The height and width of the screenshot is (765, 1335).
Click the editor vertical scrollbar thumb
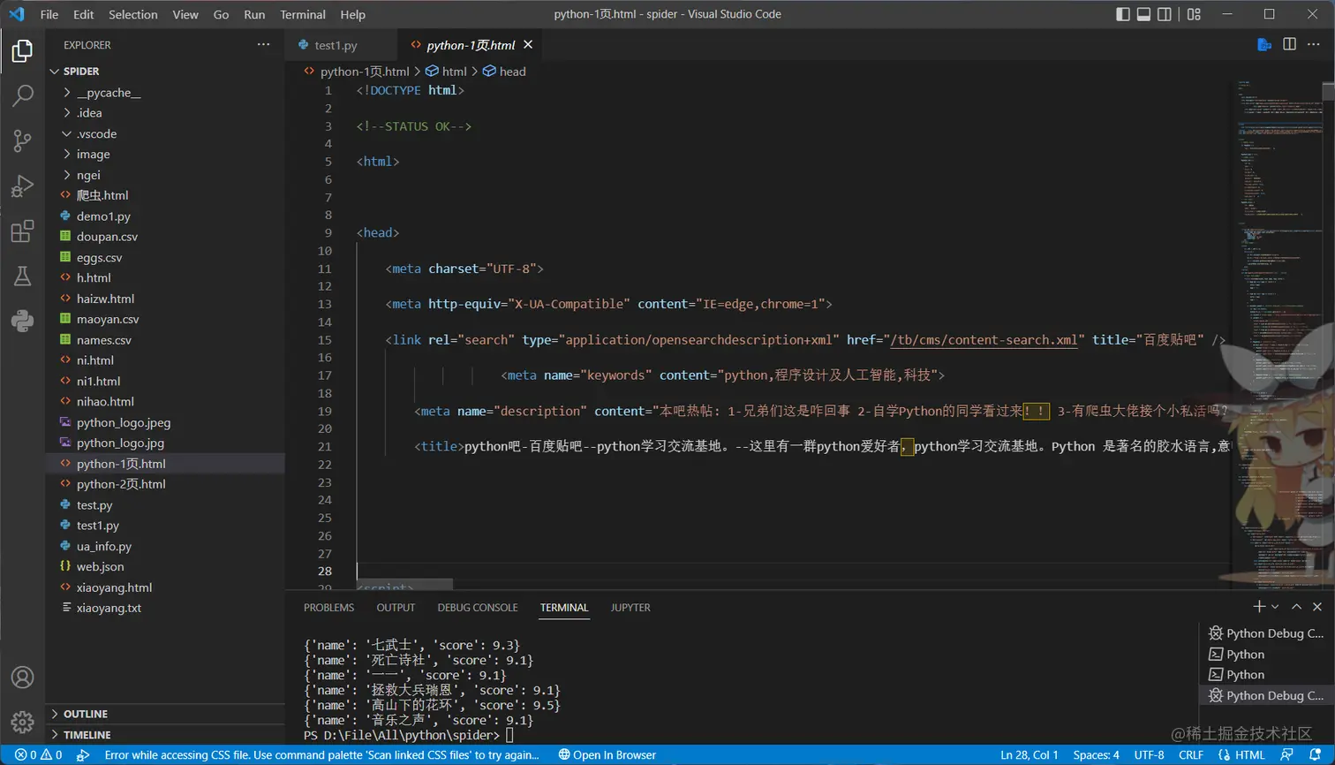pos(1329,91)
